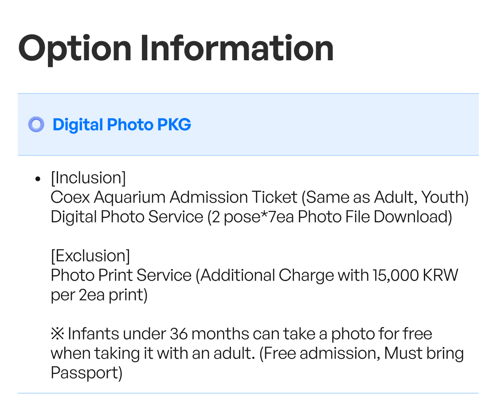
Task: Click "when taking it with an adult" text
Action: (x=153, y=354)
